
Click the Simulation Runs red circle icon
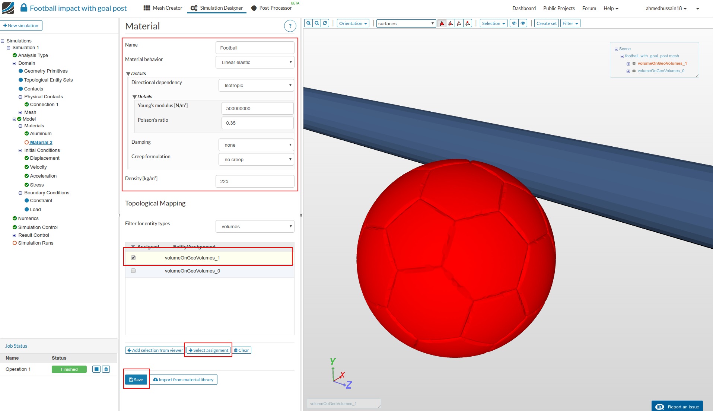pos(15,243)
